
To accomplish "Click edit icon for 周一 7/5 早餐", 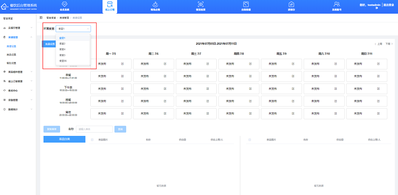I will [123, 76].
